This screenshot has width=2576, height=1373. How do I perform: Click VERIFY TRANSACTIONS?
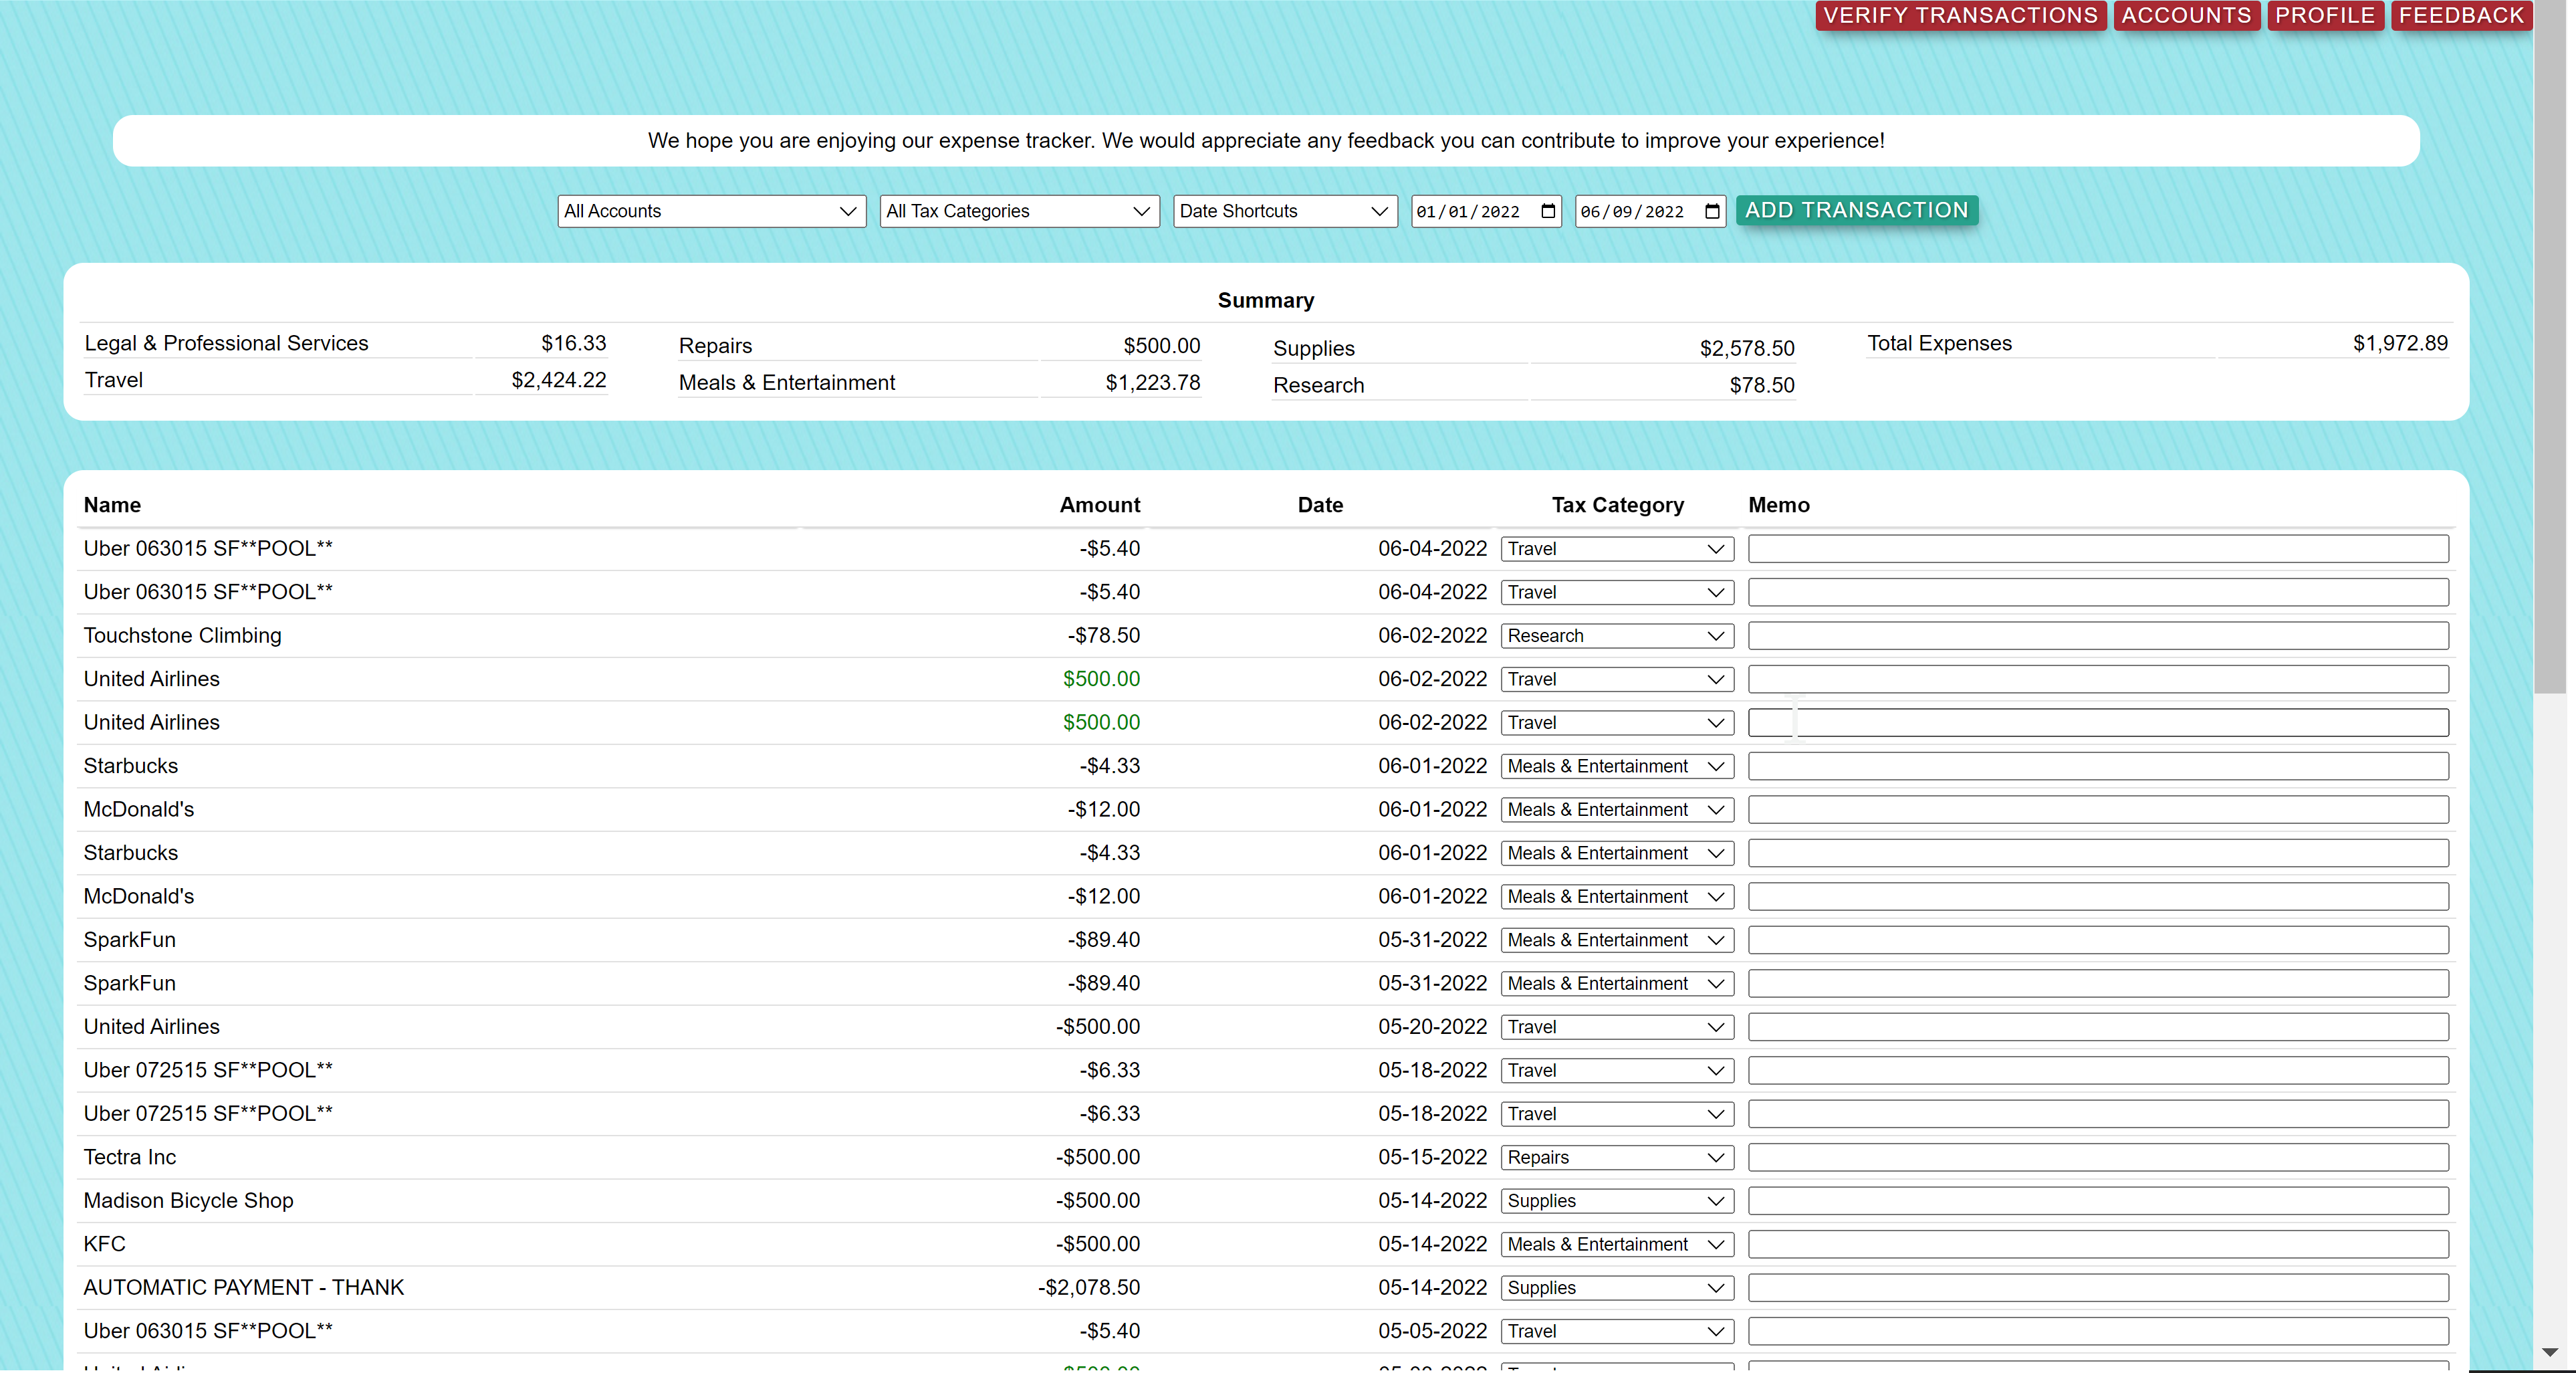1959,15
